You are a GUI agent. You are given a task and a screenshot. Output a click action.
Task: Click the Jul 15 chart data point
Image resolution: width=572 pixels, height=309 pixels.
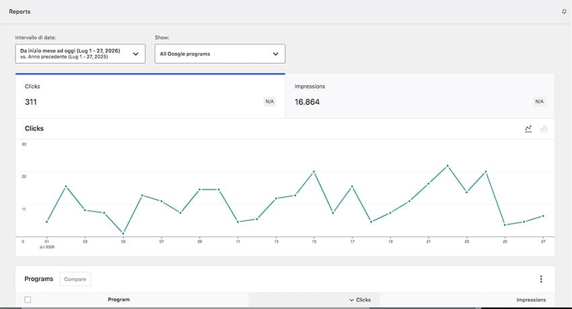click(314, 171)
